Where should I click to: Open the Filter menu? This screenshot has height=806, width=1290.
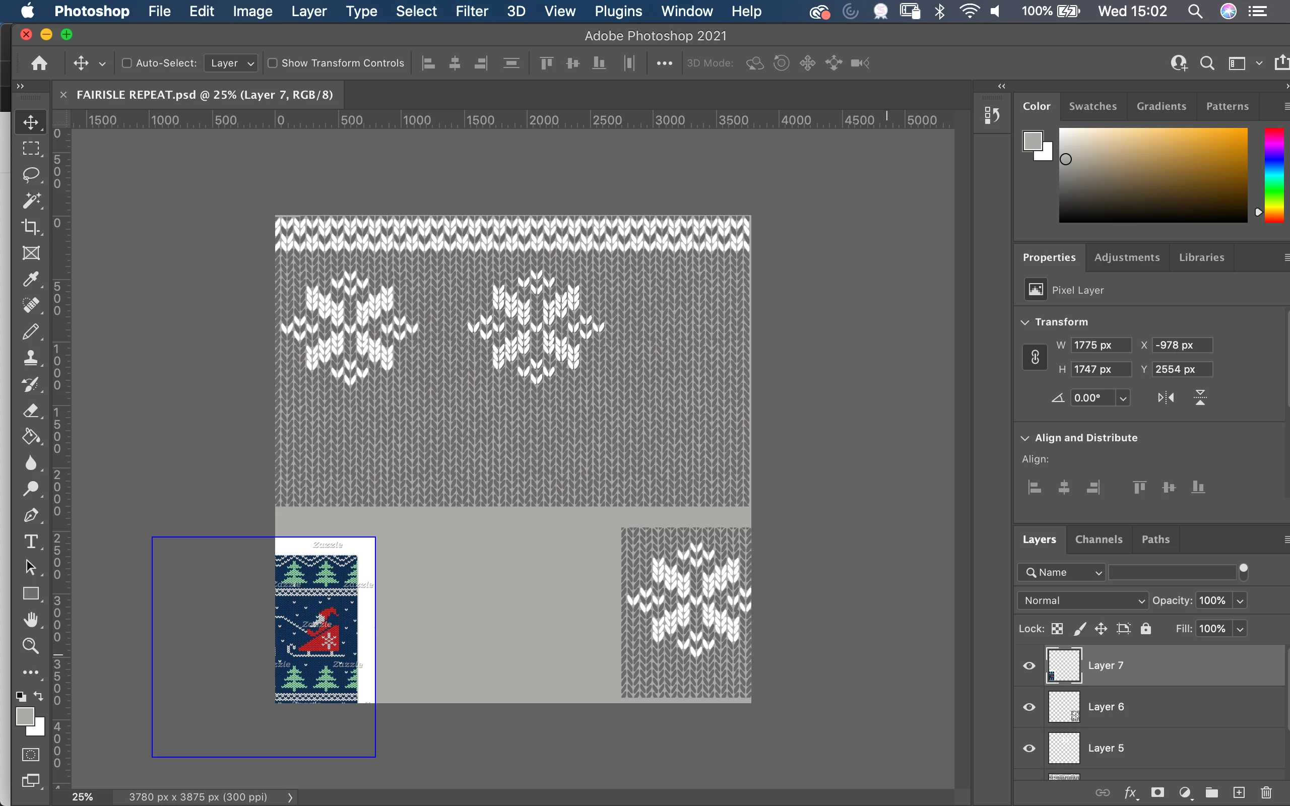(x=472, y=11)
